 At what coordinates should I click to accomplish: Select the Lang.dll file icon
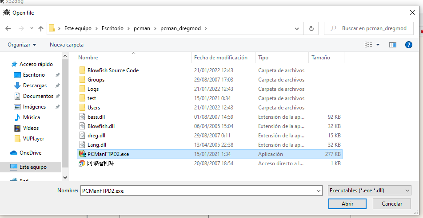click(x=82, y=145)
